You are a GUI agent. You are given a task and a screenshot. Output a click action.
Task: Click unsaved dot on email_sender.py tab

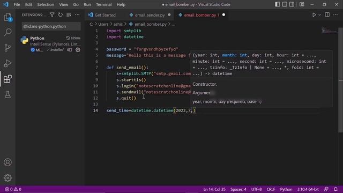169,15
